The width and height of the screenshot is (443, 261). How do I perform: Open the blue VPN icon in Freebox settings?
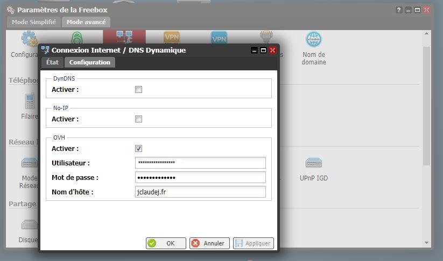point(219,37)
